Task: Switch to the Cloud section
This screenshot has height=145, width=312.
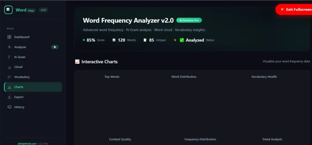Action: tap(33, 67)
